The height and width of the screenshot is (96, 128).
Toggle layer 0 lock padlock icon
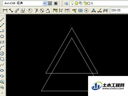click(x=85, y=3)
